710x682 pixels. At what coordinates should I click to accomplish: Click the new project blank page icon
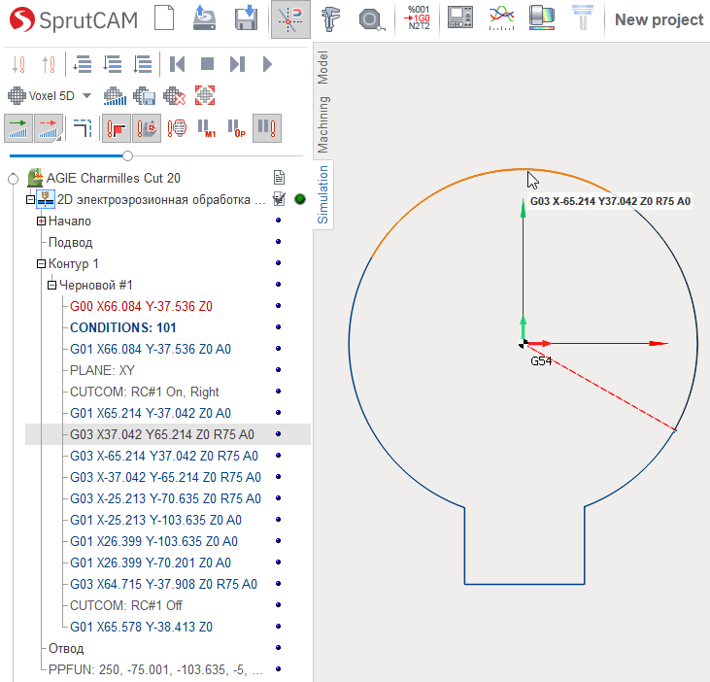[x=164, y=18]
